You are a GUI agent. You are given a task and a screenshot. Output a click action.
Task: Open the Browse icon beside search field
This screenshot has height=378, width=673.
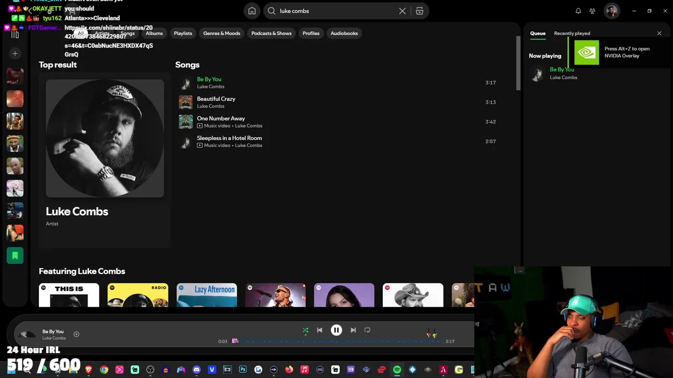click(x=420, y=11)
